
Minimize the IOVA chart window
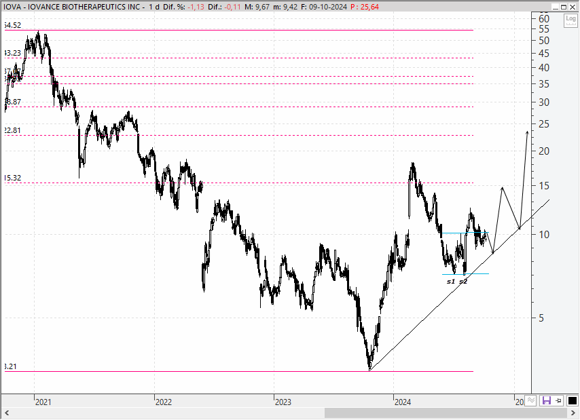pos(555,7)
